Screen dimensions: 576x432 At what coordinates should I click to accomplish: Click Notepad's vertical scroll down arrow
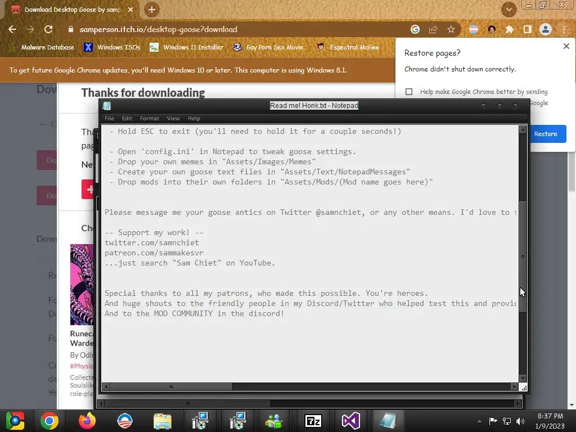point(523,379)
